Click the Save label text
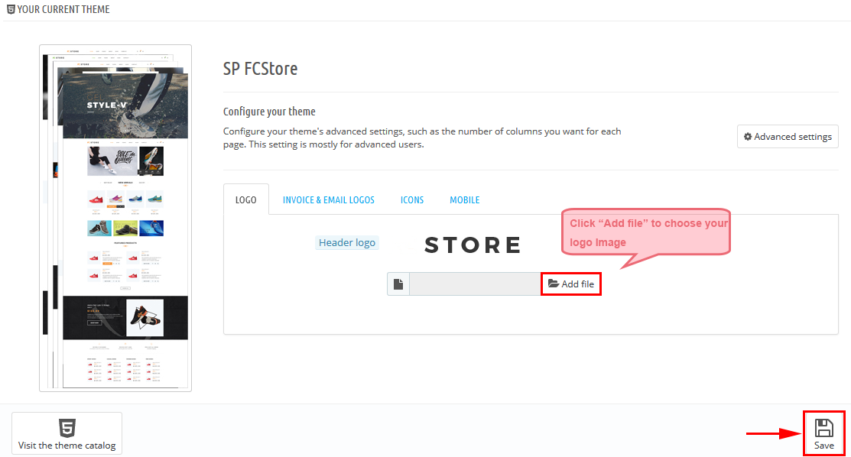 [823, 445]
